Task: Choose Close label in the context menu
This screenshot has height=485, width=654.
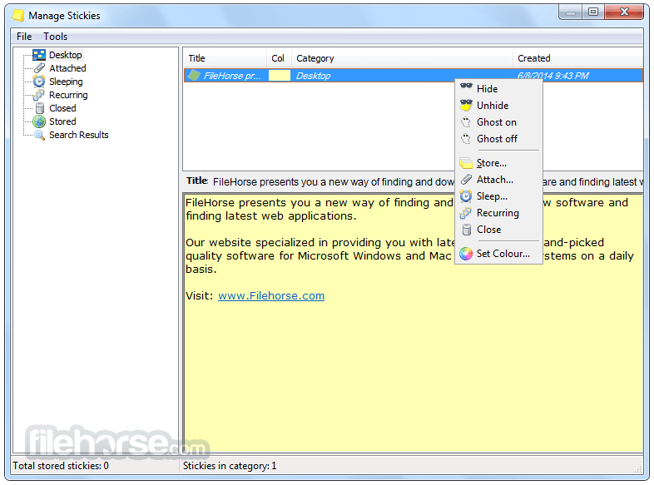Action: tap(488, 230)
